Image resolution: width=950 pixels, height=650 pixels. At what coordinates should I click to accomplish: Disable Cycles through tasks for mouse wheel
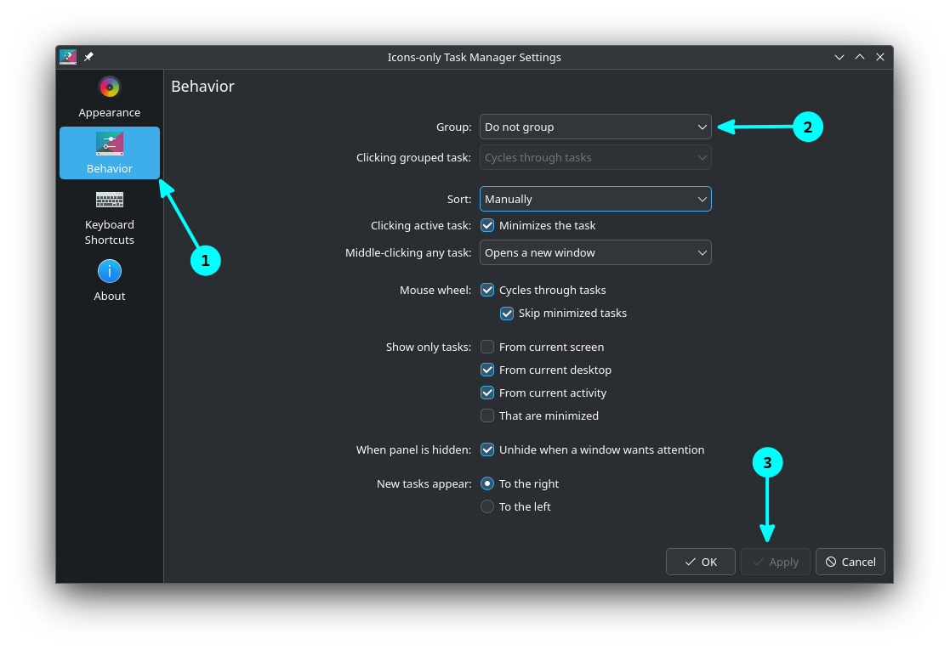click(x=487, y=290)
